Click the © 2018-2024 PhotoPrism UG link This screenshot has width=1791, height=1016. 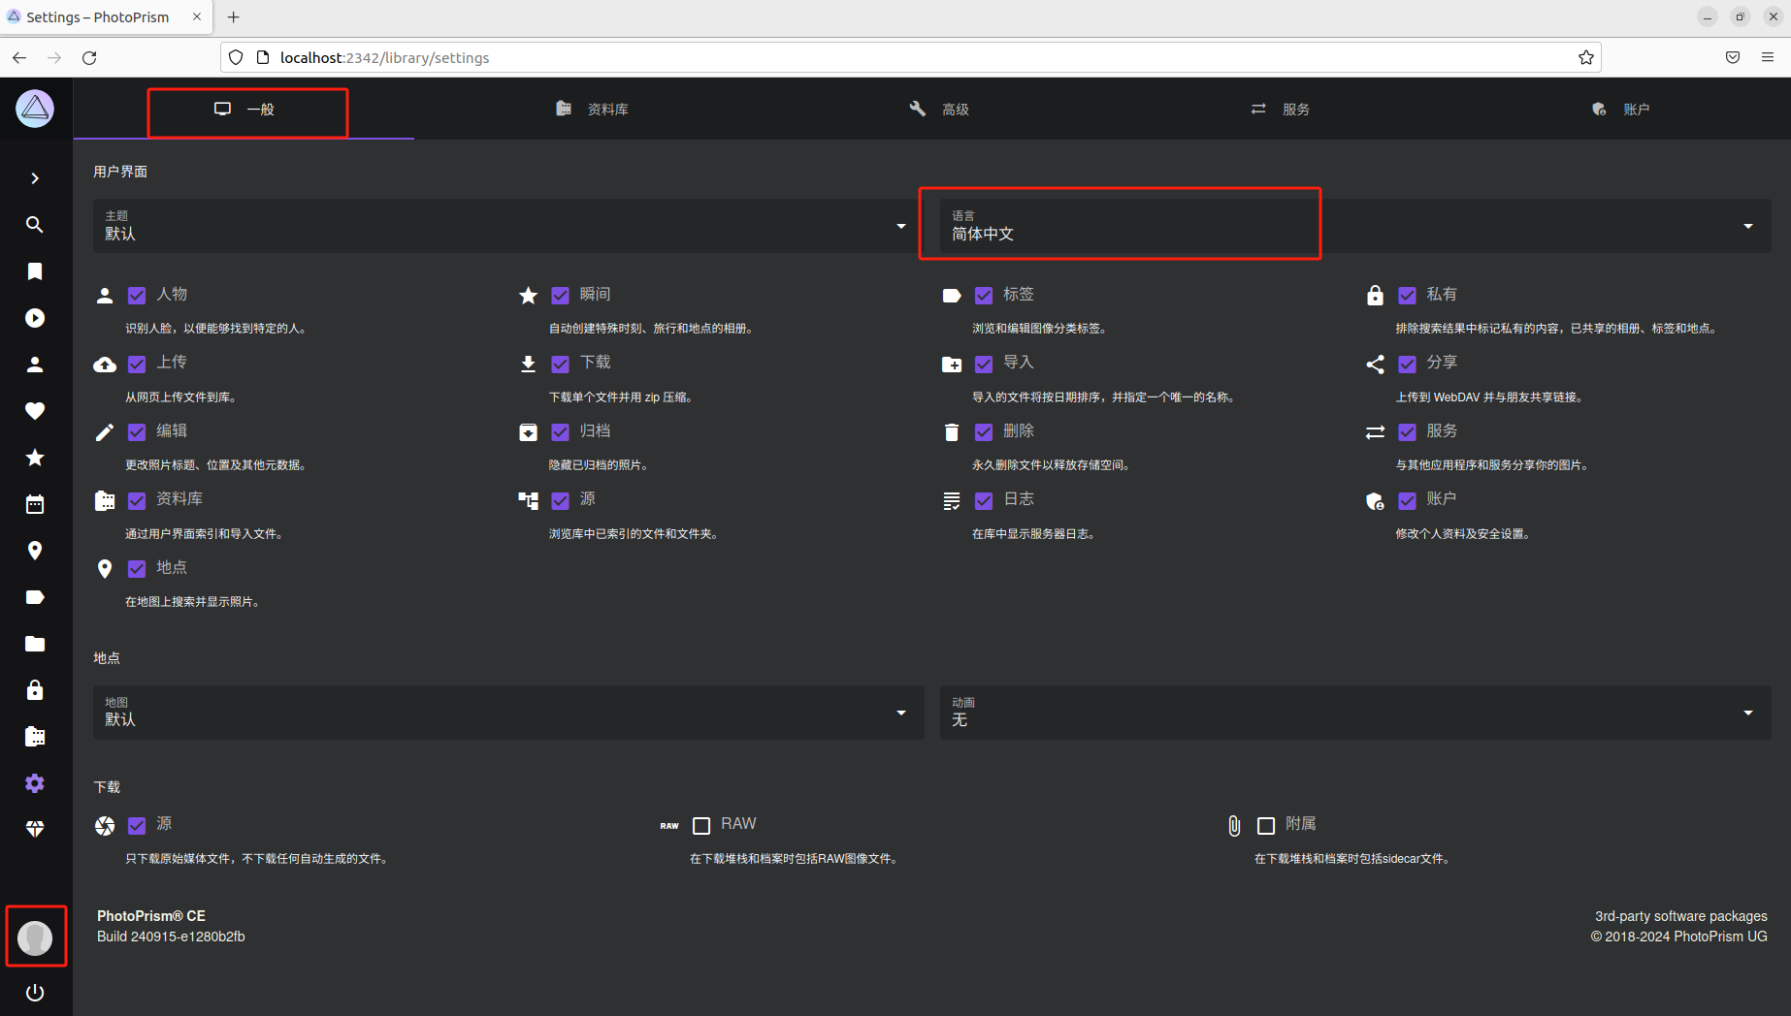click(1678, 937)
